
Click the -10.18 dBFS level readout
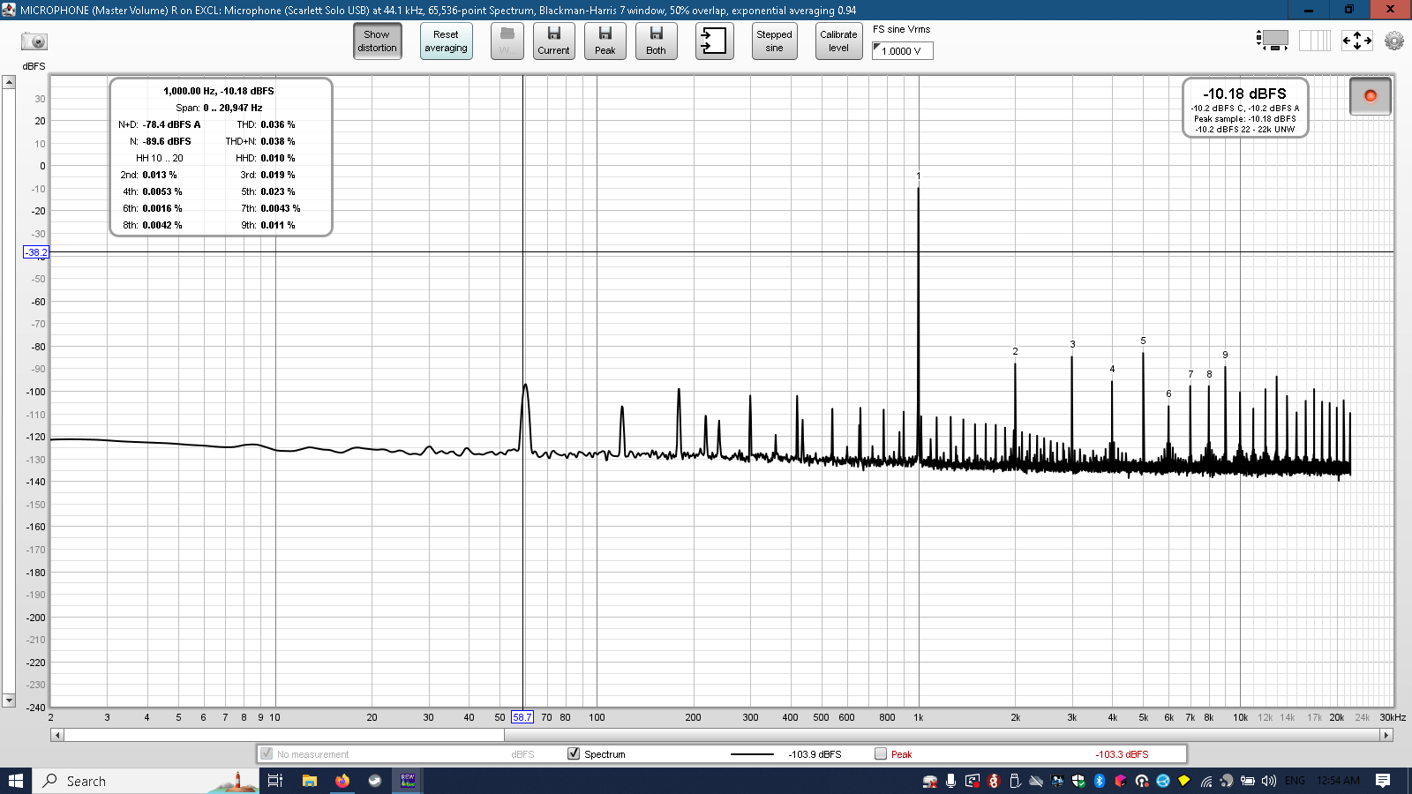[x=1244, y=94]
